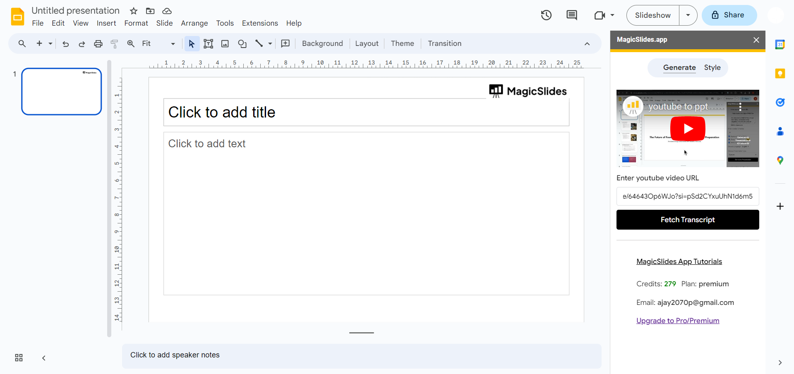
Task: Select the Line tool
Action: pyautogui.click(x=259, y=43)
